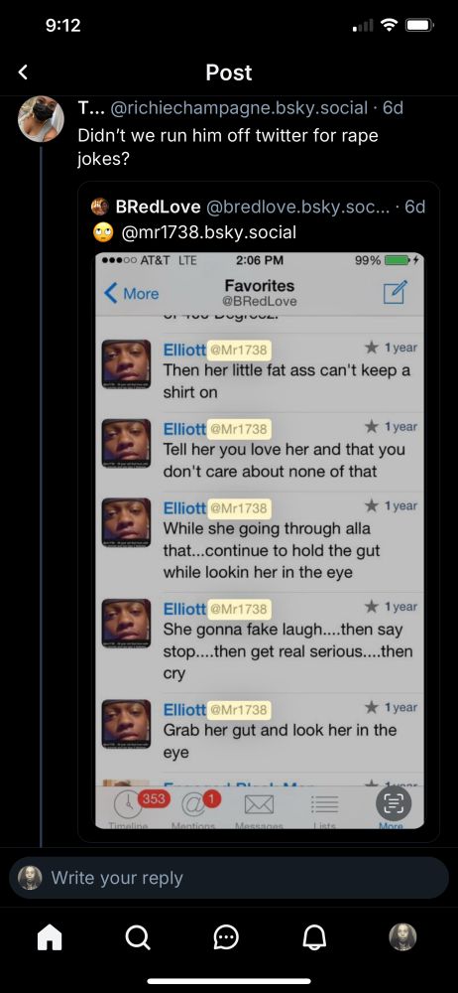Open my profile avatar tab
The height and width of the screenshot is (993, 458).
point(402,937)
